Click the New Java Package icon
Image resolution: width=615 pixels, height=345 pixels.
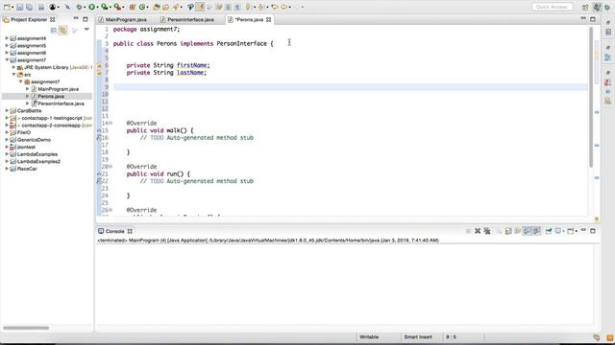coord(133,7)
